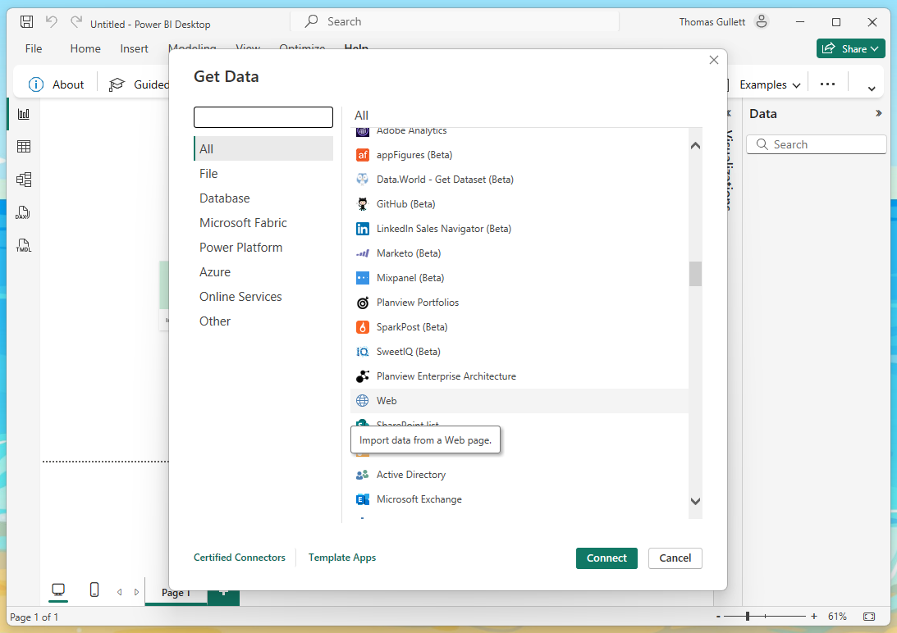Open Report view from left sidebar
897x633 pixels.
(24, 114)
